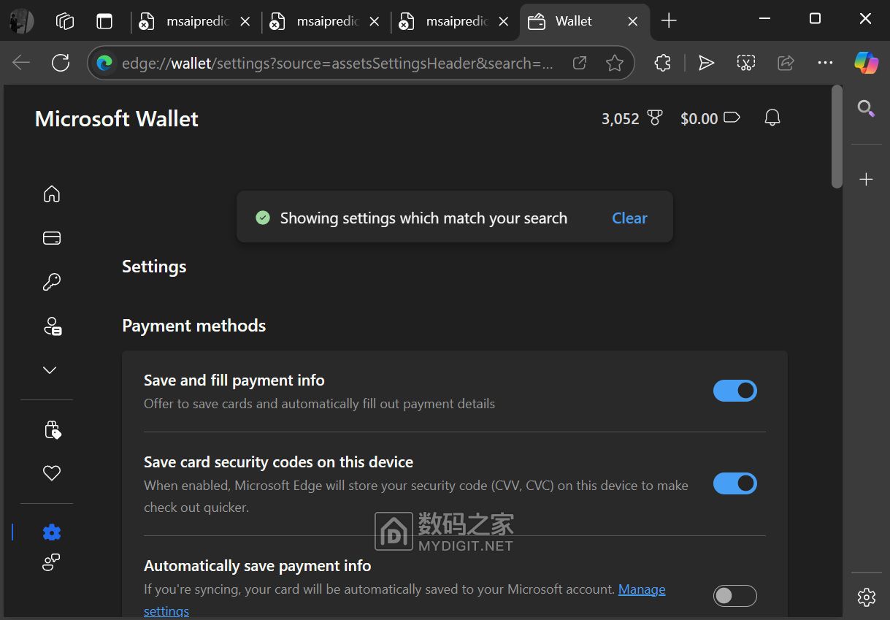
Task: Refresh the current page
Action: coord(61,63)
